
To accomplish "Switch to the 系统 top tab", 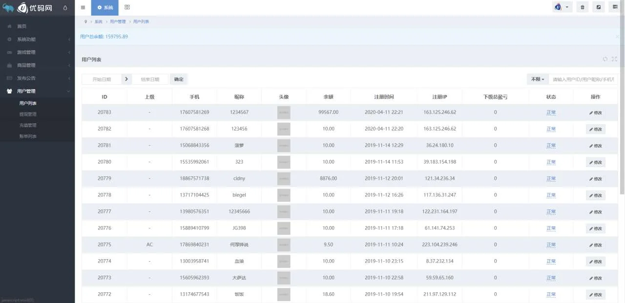I will (105, 7).
